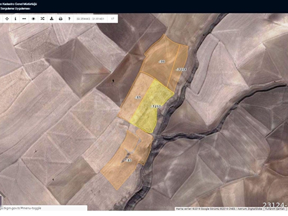Click the zoom level value 17

(112, 19)
